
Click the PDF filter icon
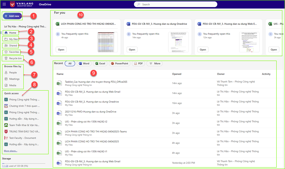[135, 63]
